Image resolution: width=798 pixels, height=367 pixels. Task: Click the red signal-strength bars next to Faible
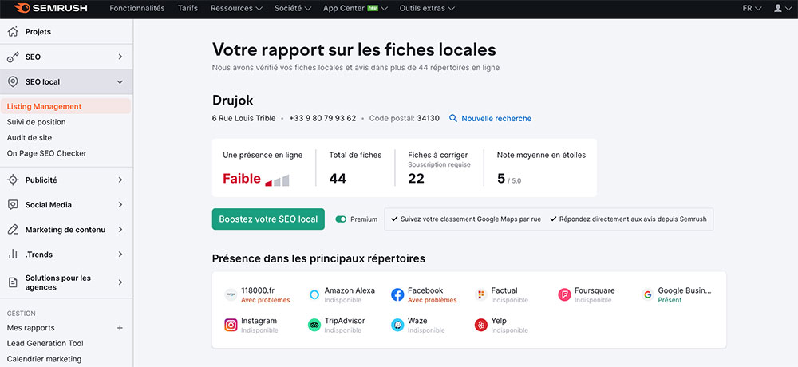coord(278,180)
